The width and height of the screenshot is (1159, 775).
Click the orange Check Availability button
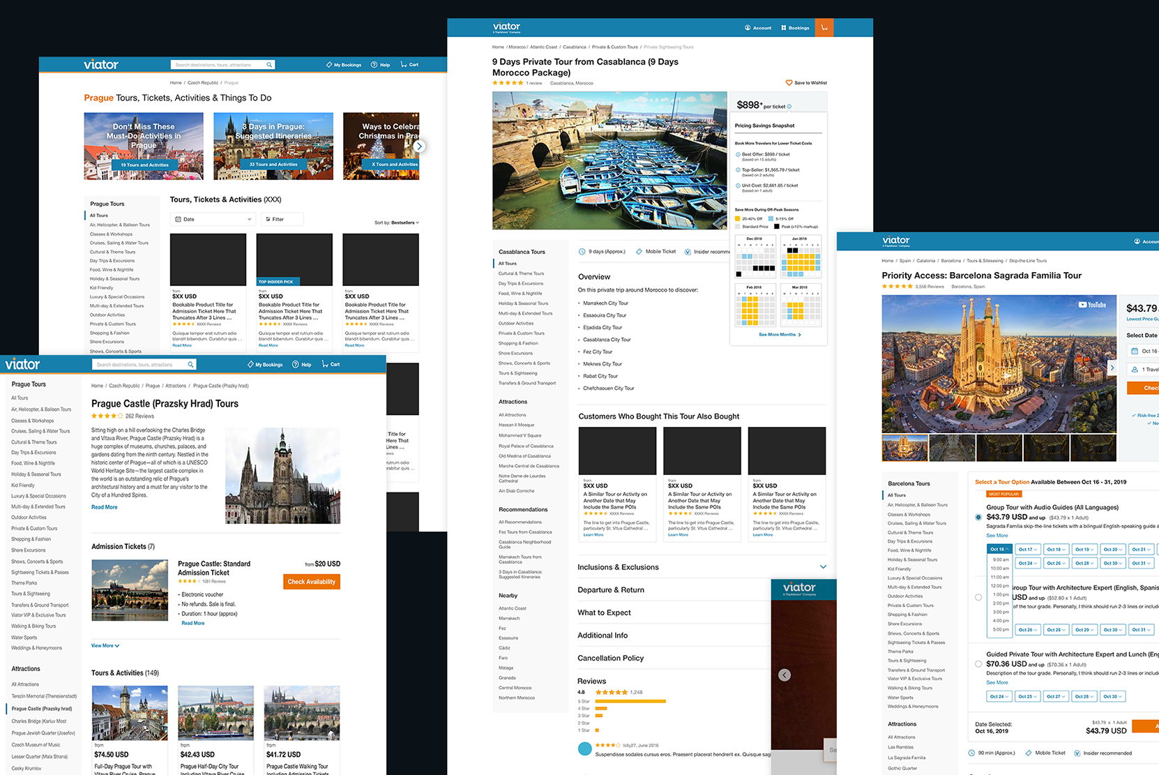click(312, 582)
